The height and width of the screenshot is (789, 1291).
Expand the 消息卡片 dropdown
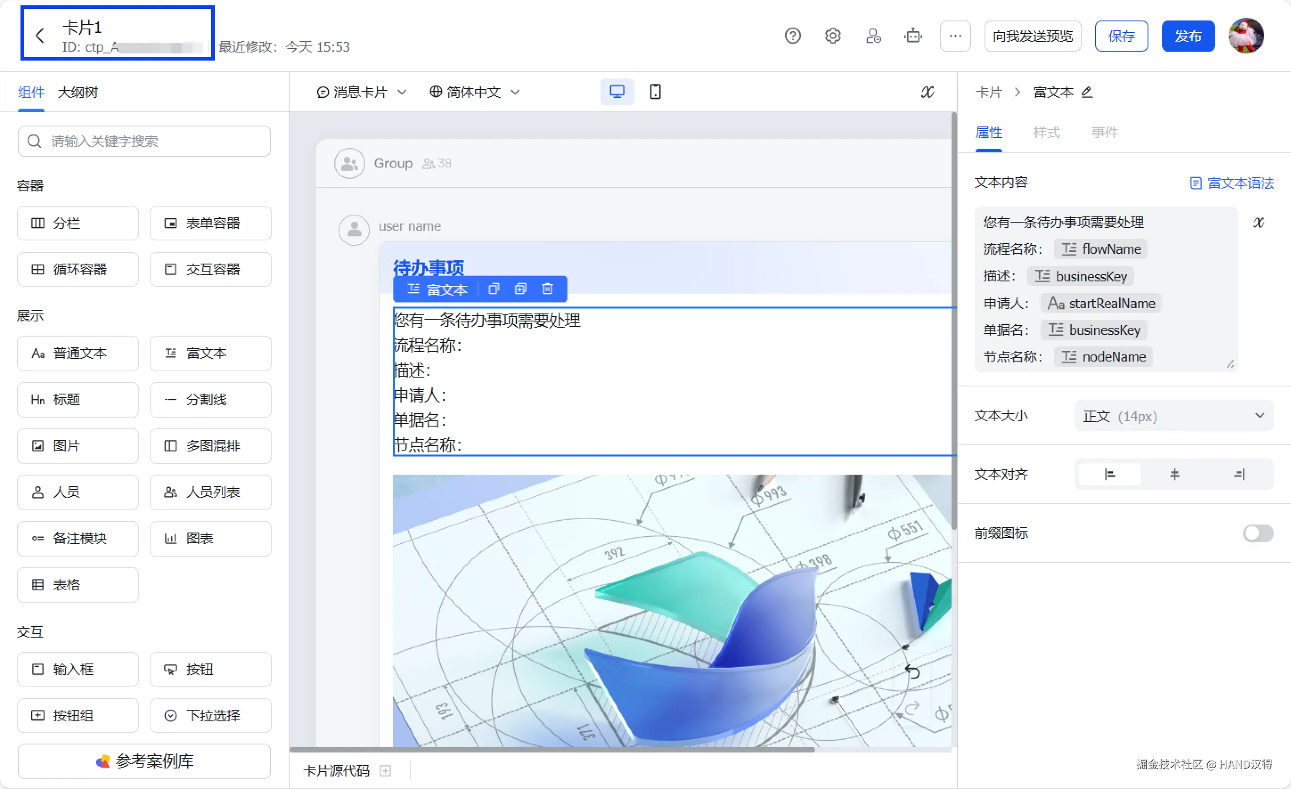coord(362,92)
